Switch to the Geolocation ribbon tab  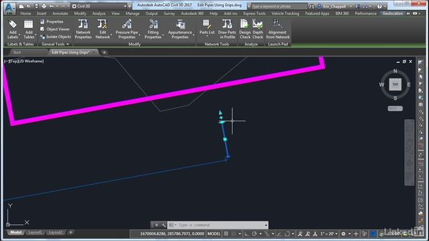click(x=393, y=13)
